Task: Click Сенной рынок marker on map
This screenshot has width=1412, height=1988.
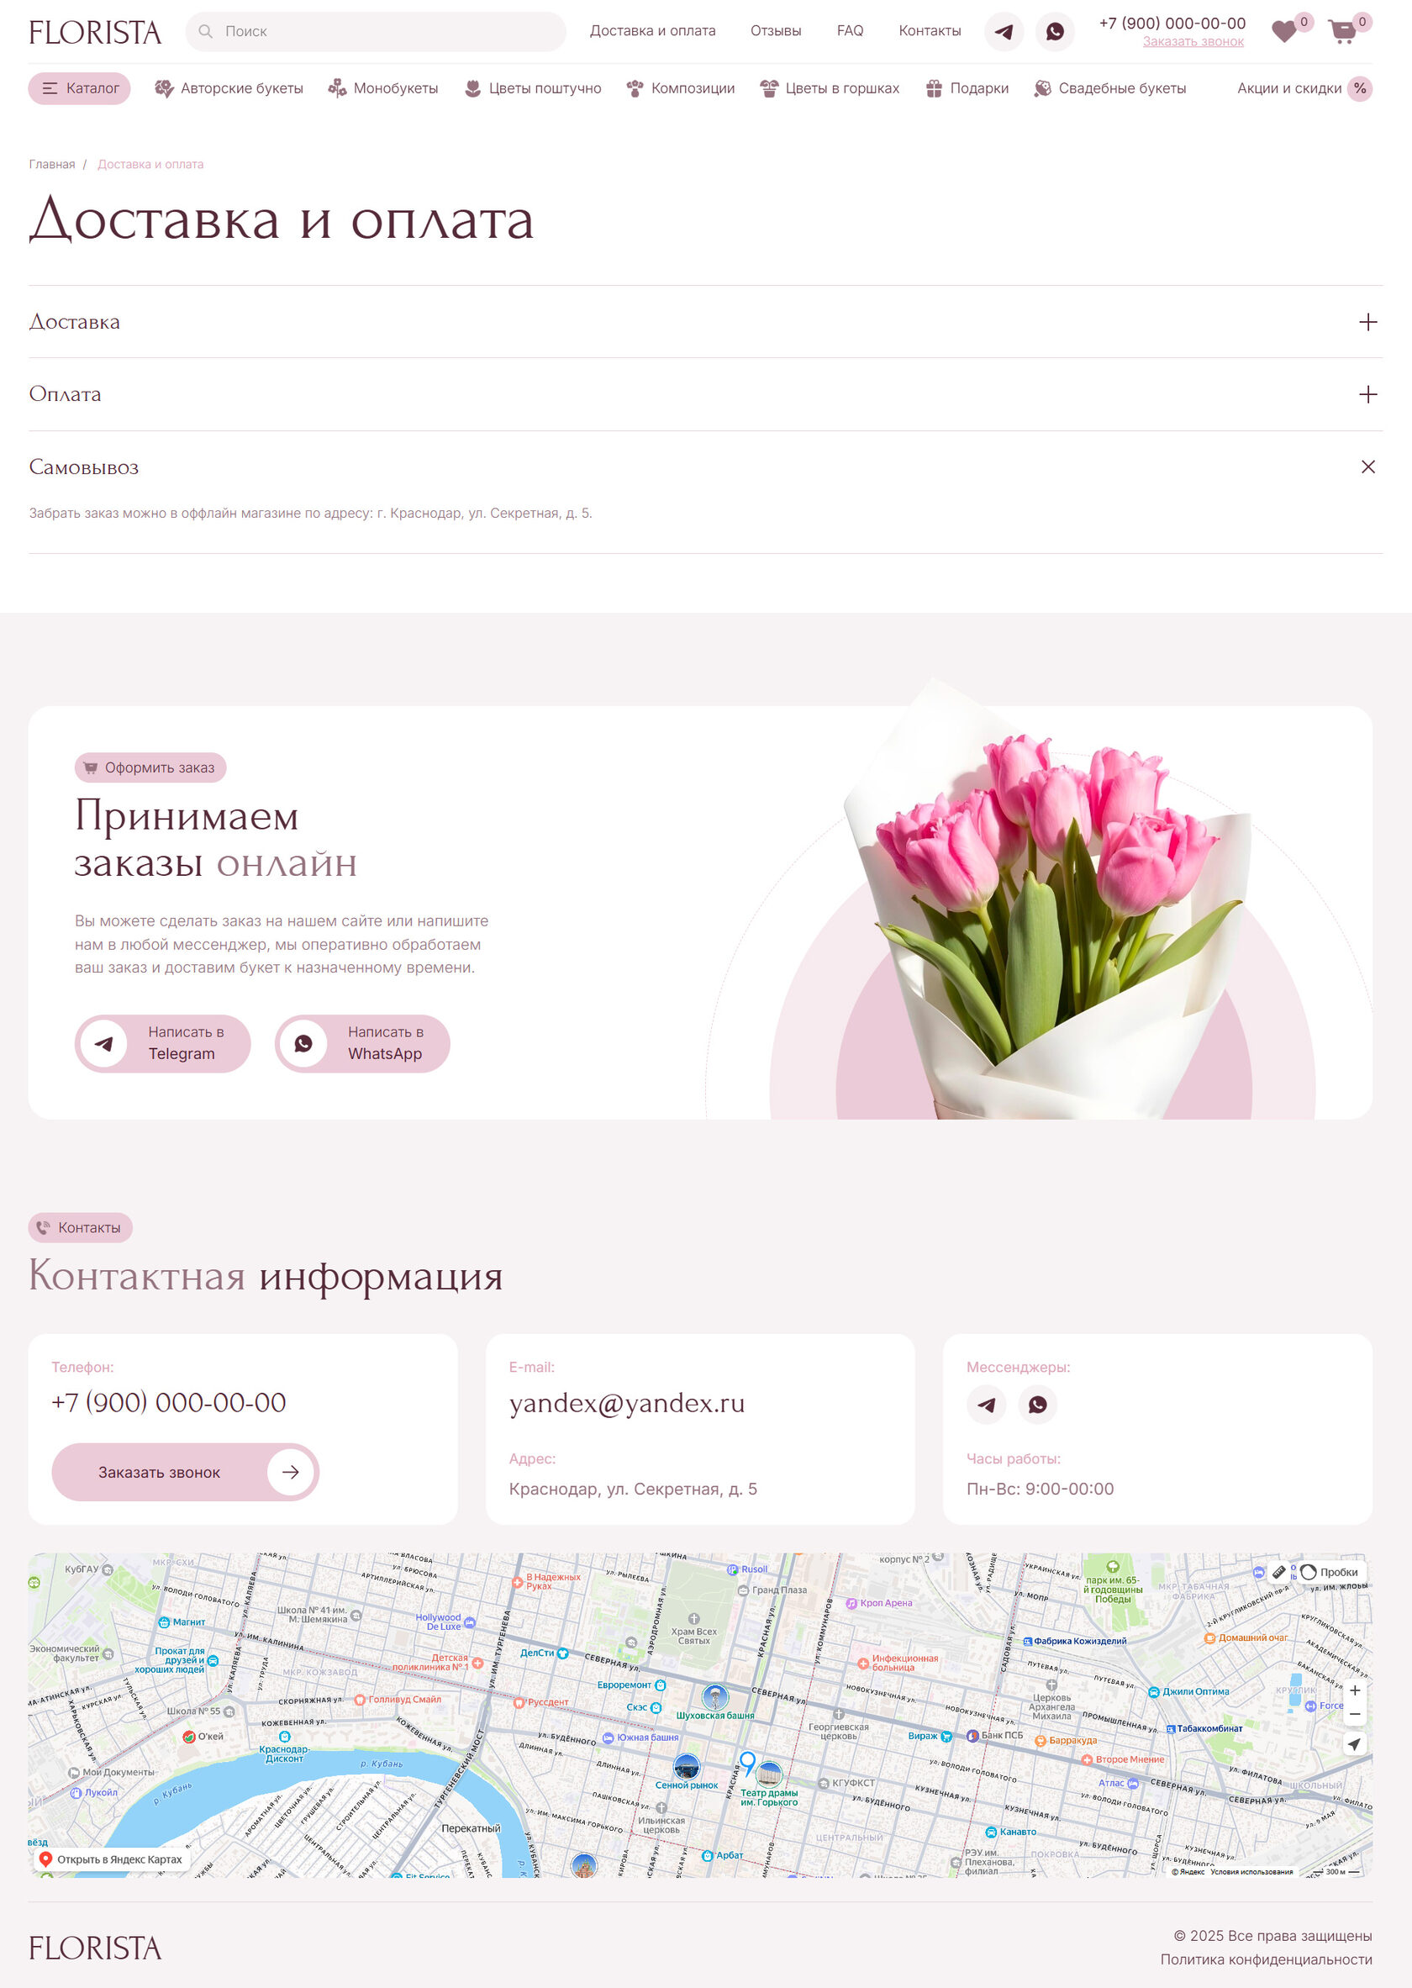Action: [687, 1767]
